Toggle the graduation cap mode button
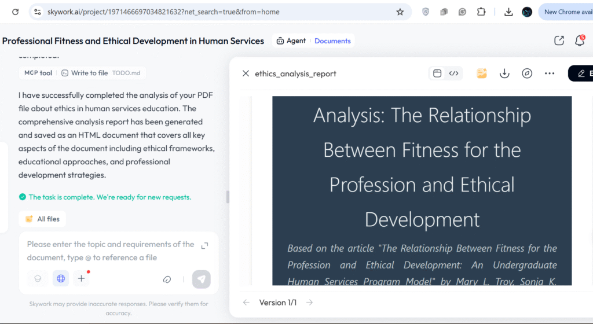This screenshot has height=324, width=593. coord(38,279)
